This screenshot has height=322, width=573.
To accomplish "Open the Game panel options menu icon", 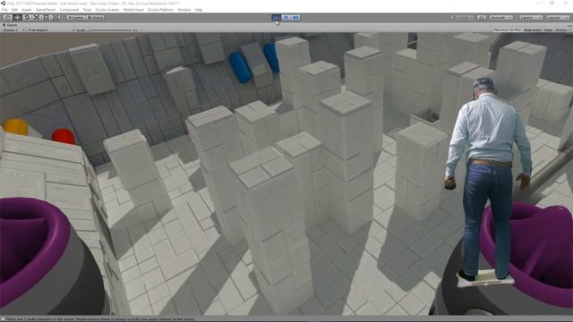I will click(x=569, y=25).
